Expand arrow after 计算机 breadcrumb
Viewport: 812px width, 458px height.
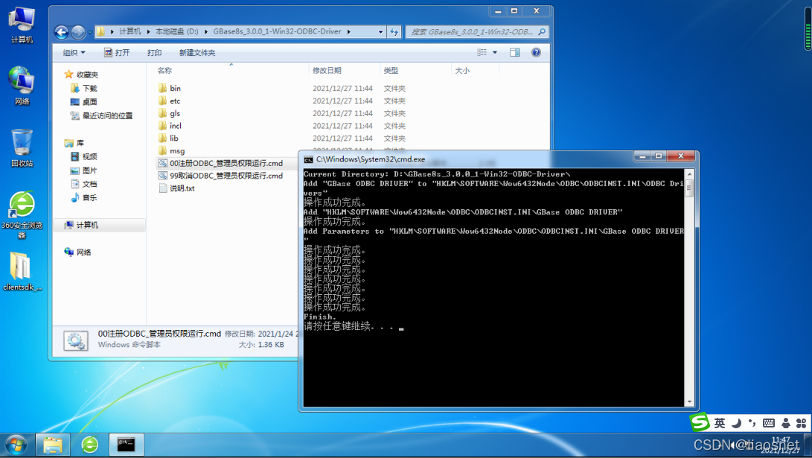tap(148, 31)
